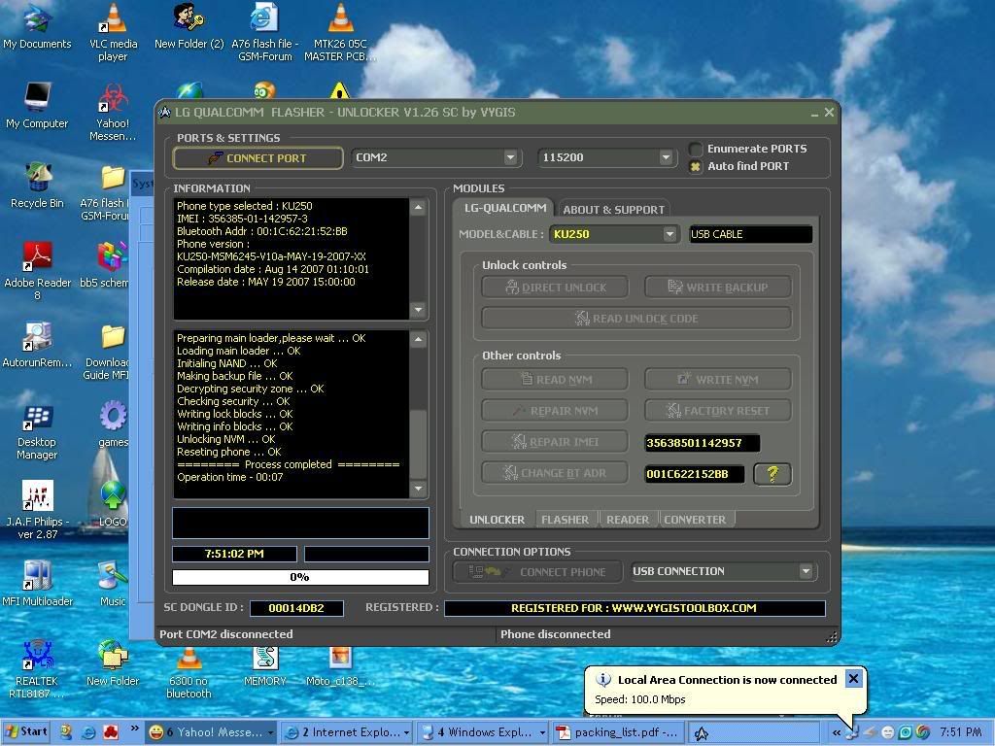Click network connection tray icon
The width and height of the screenshot is (995, 746).
852,732
